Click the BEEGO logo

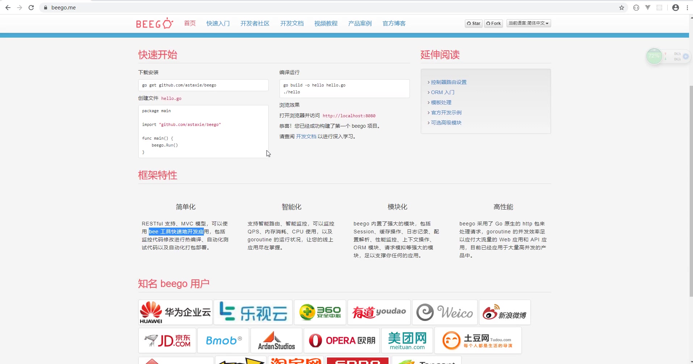pos(155,23)
